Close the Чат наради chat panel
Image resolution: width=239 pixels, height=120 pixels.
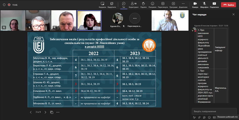point(234,14)
